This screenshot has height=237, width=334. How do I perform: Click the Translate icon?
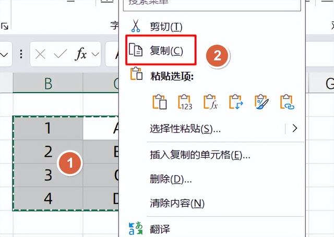(136, 228)
